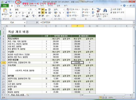Open the Fill down tool
This screenshot has width=136, height=100.
coord(93,12)
